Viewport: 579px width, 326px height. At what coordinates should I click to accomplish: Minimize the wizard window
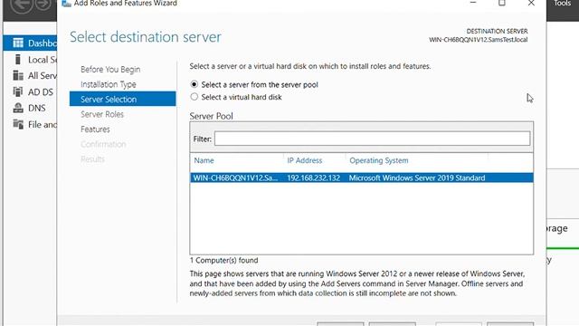point(473,3)
